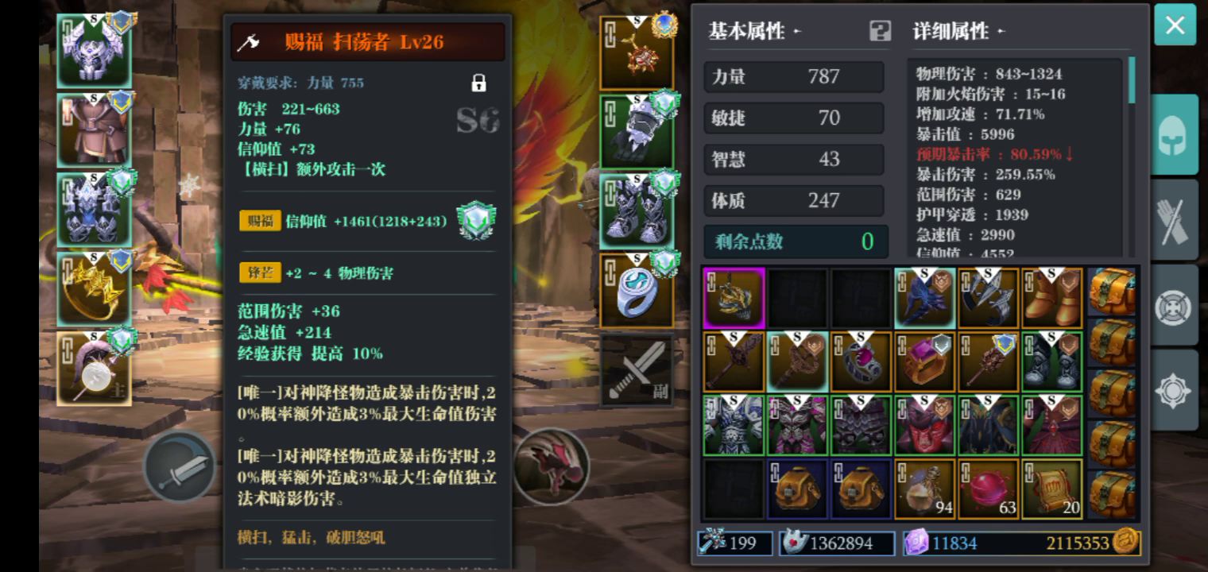Screen dimensions: 1208x572
Task: Open the top backpack bag on right column
Action: point(1113,292)
